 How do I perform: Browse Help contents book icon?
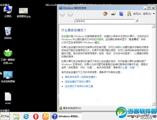point(121,14)
